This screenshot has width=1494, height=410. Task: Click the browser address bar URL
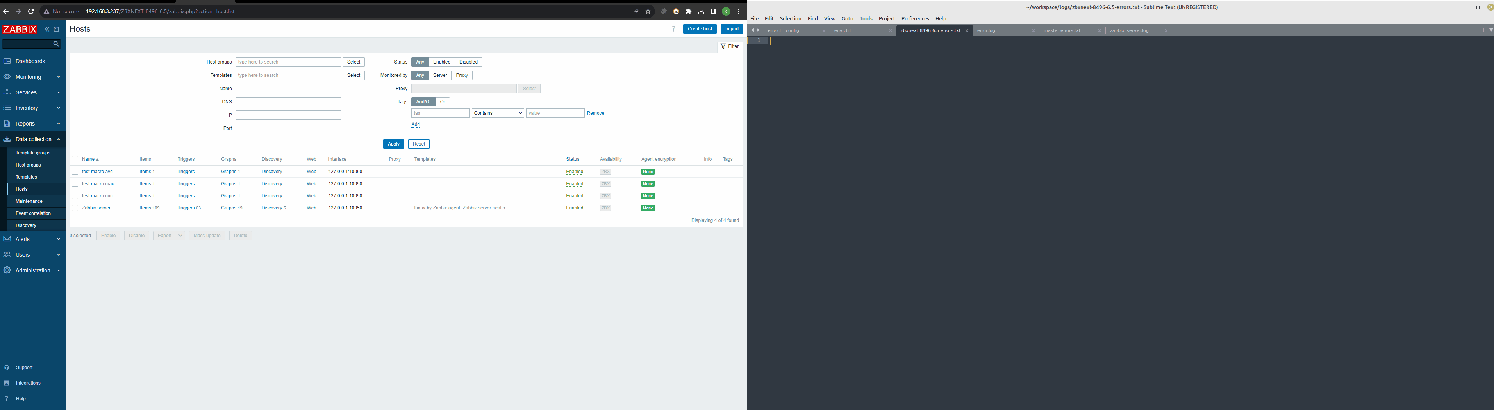(160, 12)
